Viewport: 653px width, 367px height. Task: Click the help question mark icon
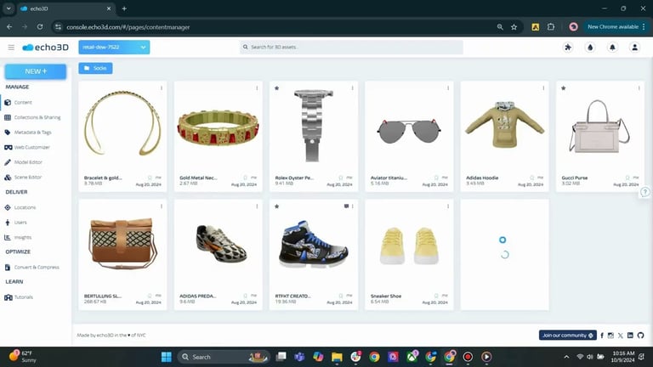point(645,192)
